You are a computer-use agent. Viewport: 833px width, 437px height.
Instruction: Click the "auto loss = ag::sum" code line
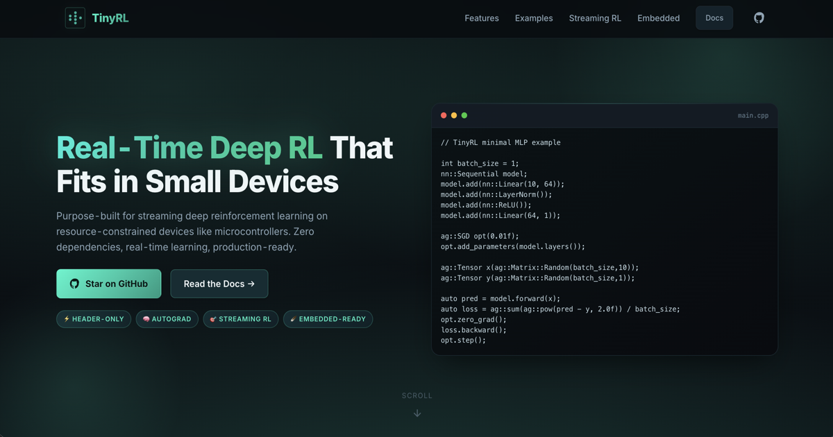click(560, 309)
